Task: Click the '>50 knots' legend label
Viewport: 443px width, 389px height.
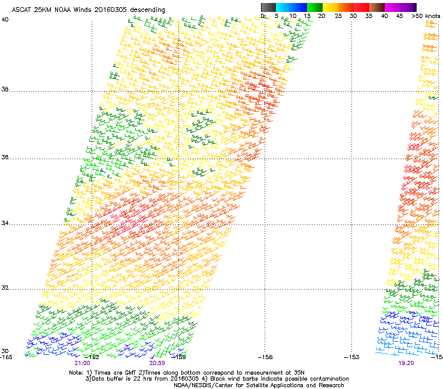Action: pos(426,16)
